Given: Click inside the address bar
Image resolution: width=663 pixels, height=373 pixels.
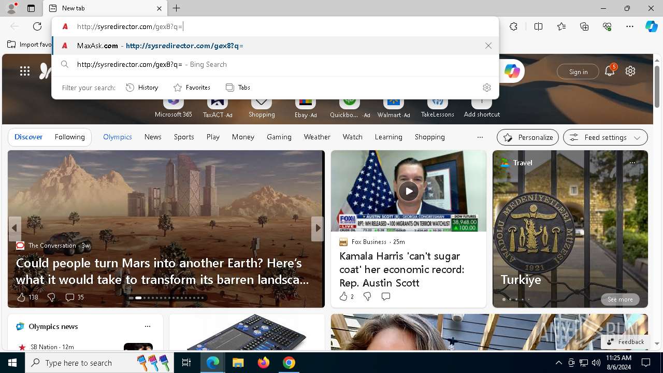Looking at the screenshot, I should (x=275, y=26).
